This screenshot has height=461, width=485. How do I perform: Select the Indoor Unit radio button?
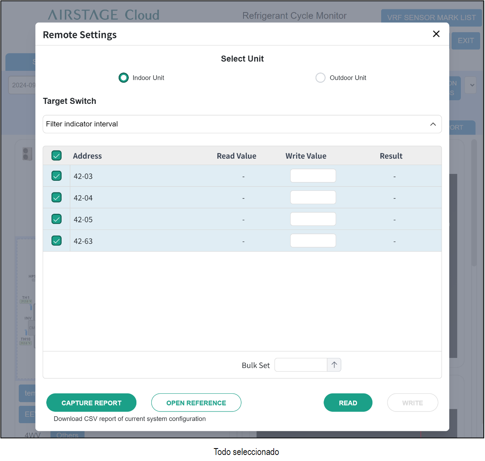click(x=124, y=78)
